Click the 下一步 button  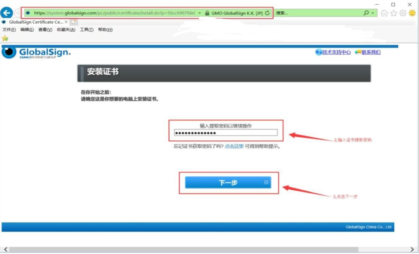click(228, 183)
